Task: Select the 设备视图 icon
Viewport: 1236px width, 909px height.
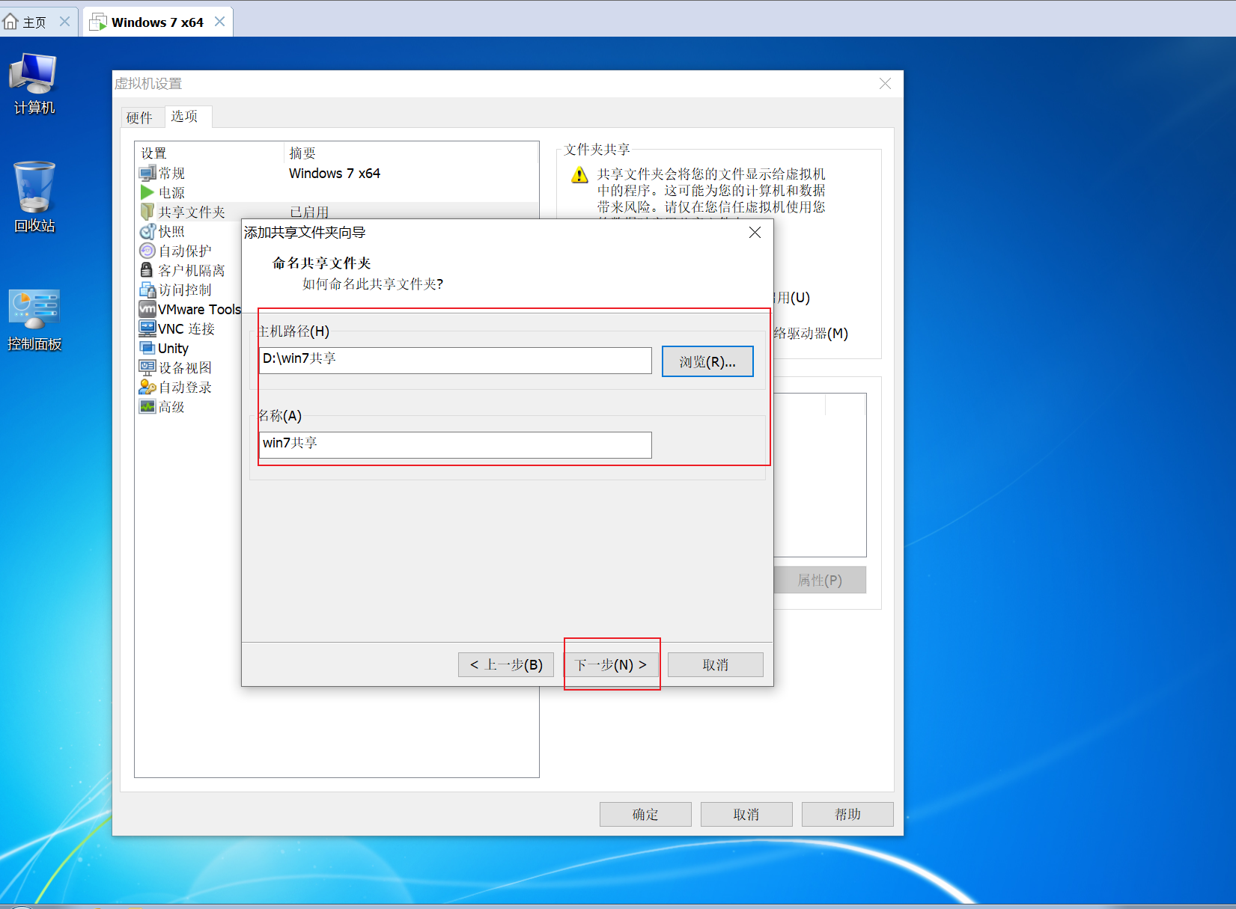Action: pyautogui.click(x=147, y=367)
